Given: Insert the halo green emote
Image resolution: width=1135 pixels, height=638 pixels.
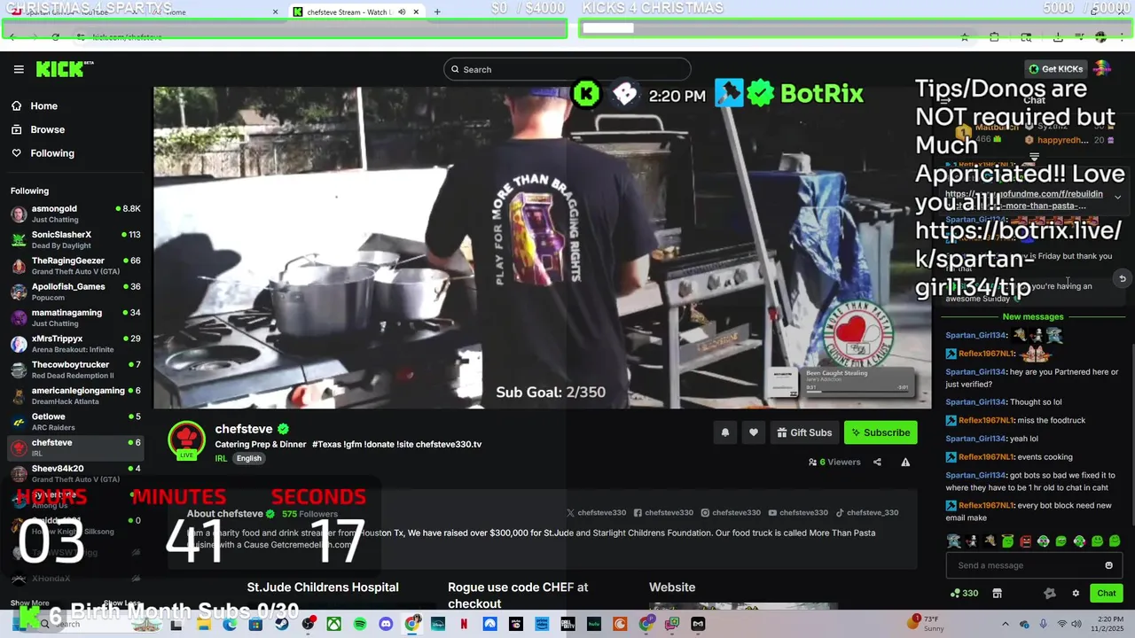Looking at the screenshot, I should tap(1007, 541).
